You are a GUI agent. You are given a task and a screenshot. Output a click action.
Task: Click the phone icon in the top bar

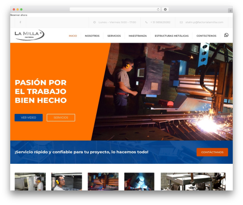pyautogui.click(x=146, y=22)
